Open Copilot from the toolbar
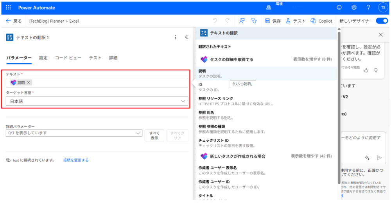This screenshot has height=203, width=391. (321, 21)
